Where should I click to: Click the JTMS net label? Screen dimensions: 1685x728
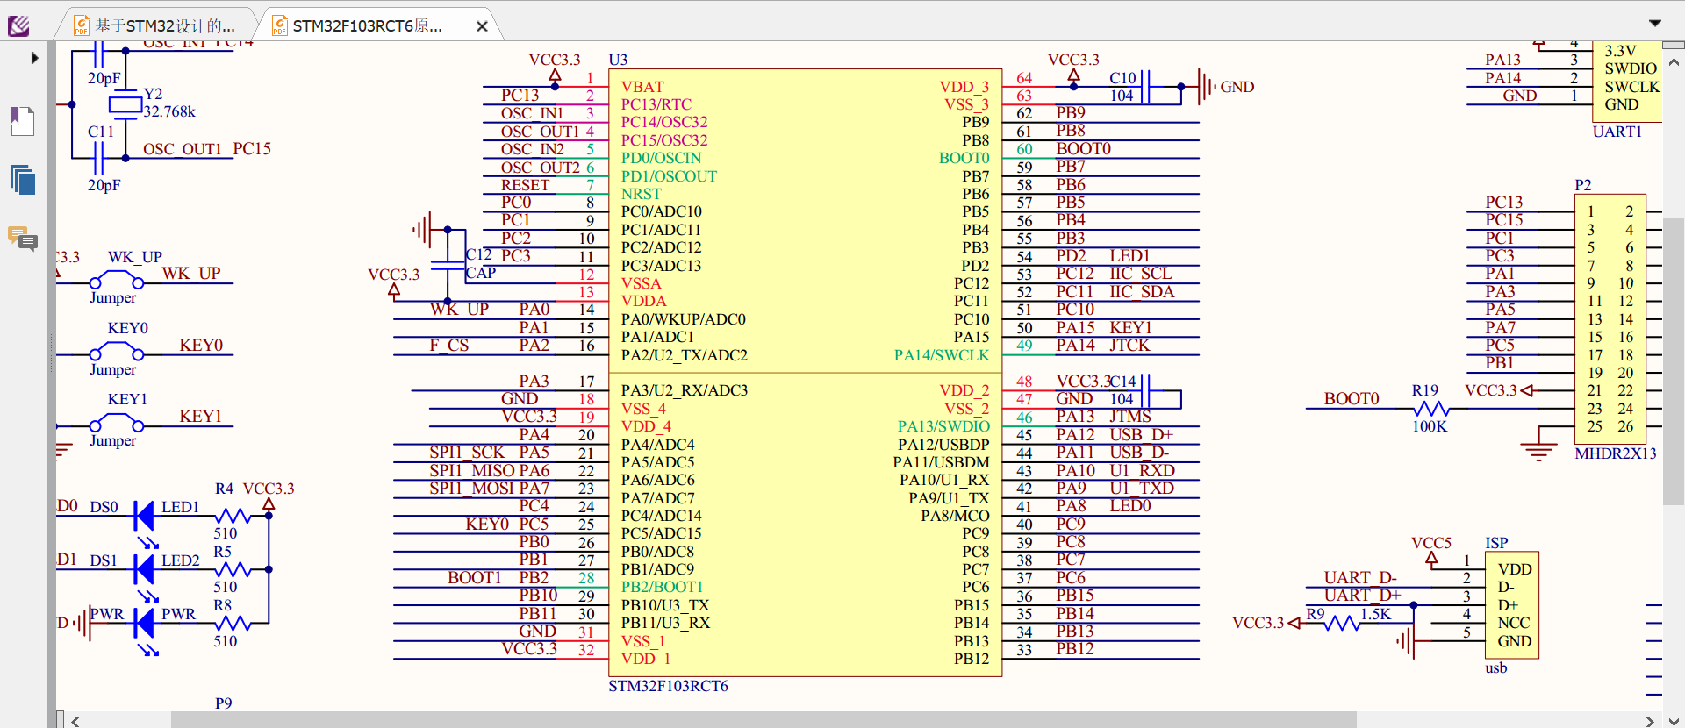click(x=1129, y=417)
